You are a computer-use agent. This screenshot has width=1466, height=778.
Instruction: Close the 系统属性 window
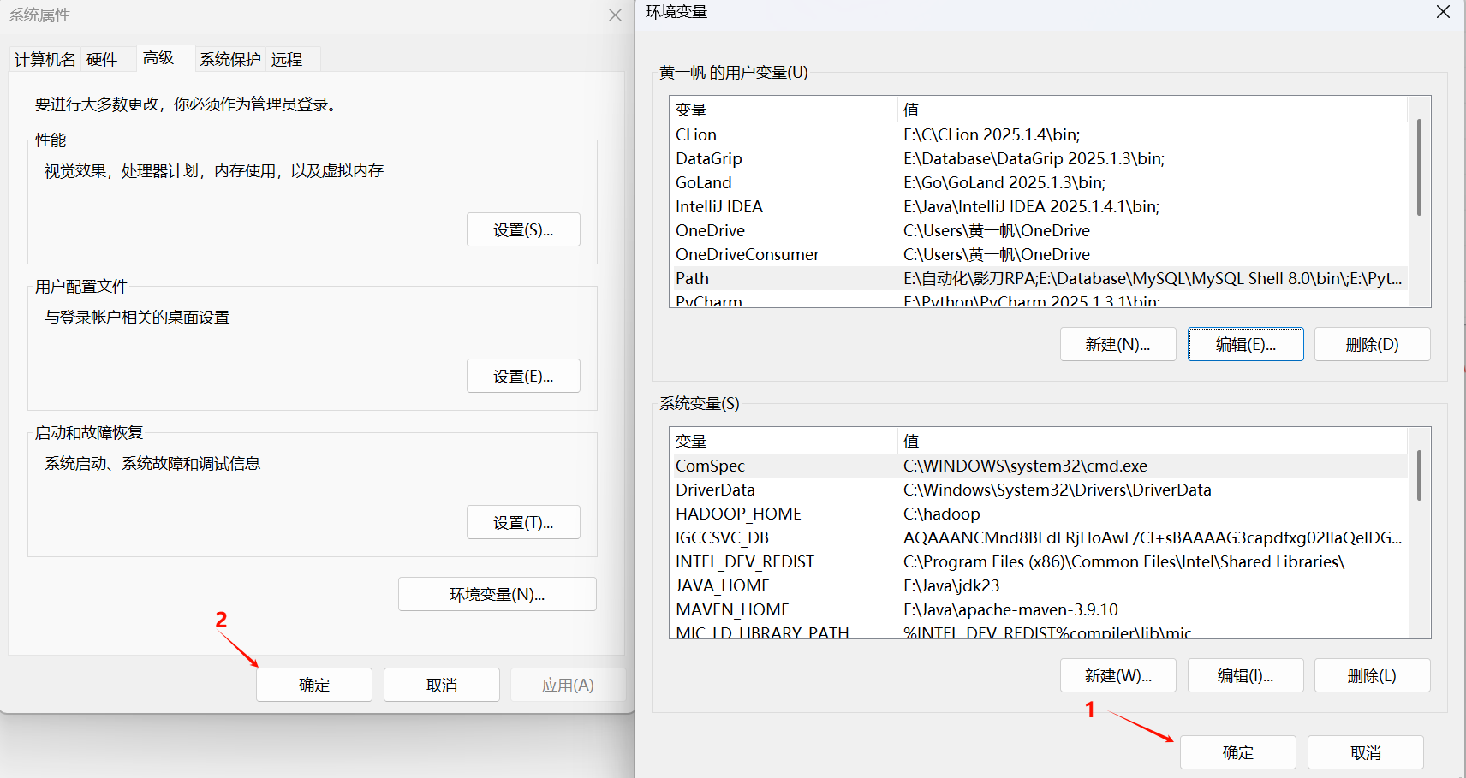coord(615,15)
